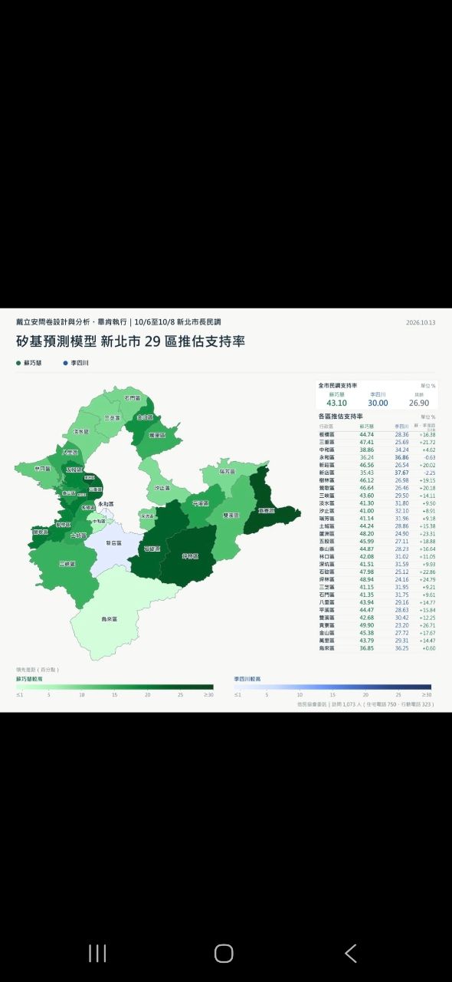Click the date 2026.10.13
This screenshot has width=452, height=982.
click(x=421, y=323)
